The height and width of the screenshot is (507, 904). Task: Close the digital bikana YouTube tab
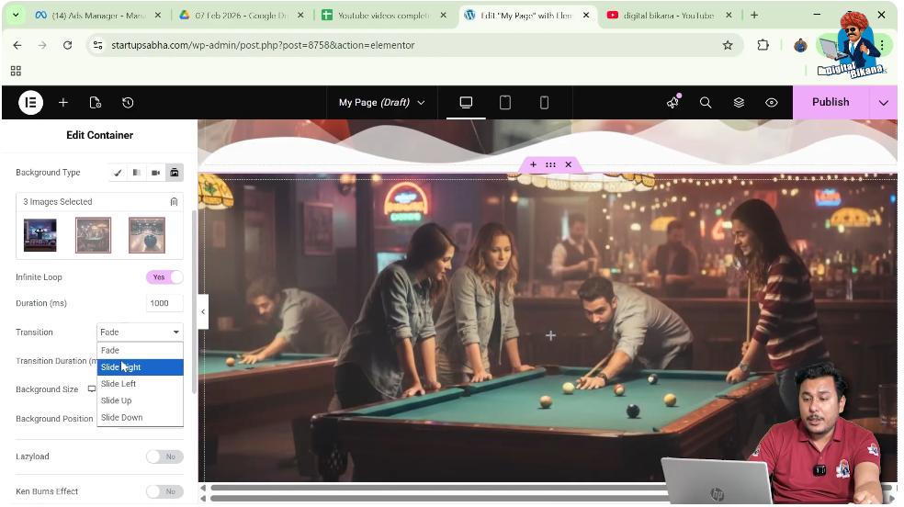tap(729, 16)
